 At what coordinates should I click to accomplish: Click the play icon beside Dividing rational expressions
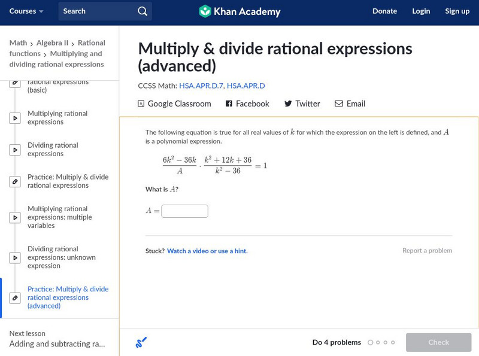coord(15,149)
